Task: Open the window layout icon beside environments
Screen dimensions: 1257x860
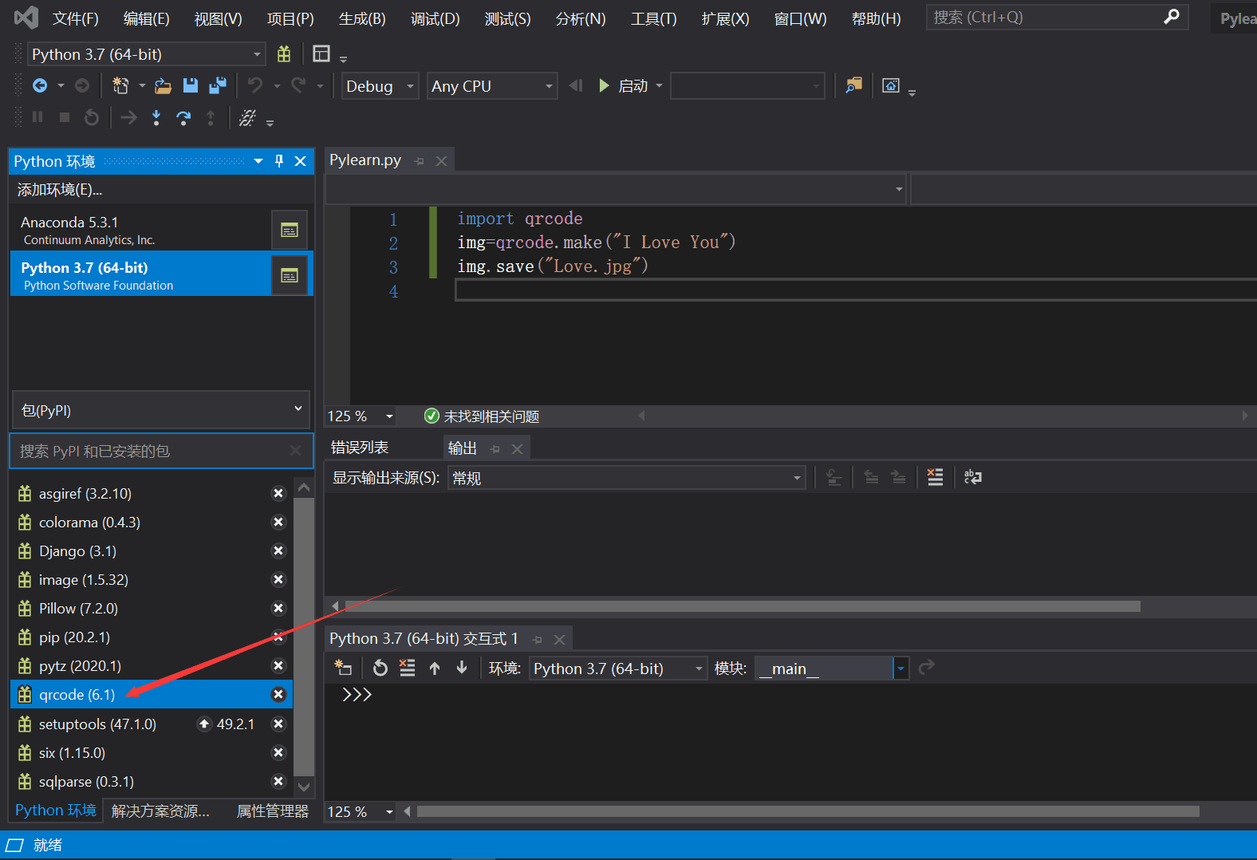Action: (321, 53)
